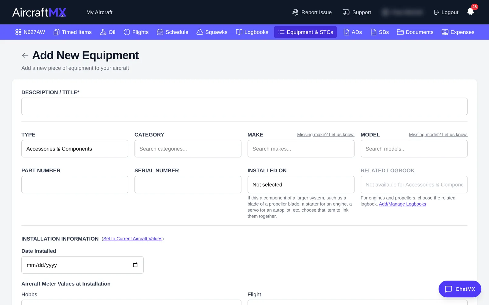This screenshot has height=305, width=489.
Task: Switch to Flights tab
Action: point(136,32)
